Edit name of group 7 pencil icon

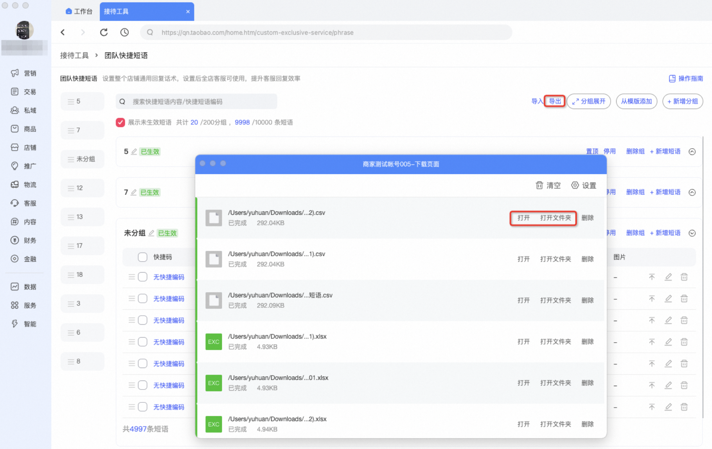(133, 192)
